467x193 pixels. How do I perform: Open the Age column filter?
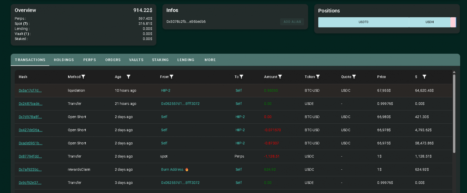[x=128, y=77]
